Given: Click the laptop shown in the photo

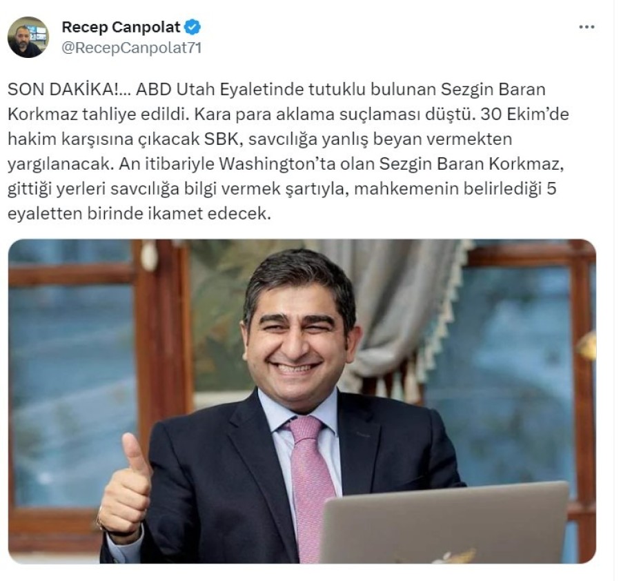Looking at the screenshot, I should [444, 524].
